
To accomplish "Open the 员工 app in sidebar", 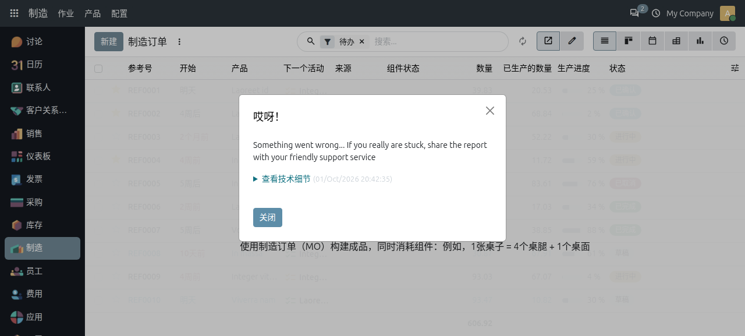I will 42,271.
